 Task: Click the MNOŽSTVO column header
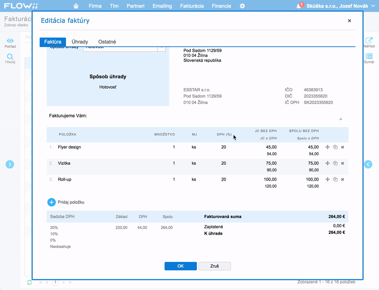pyautogui.click(x=165, y=134)
